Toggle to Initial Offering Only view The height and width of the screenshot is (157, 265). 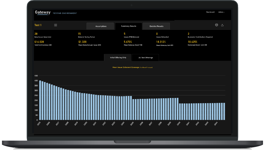pos(118,58)
